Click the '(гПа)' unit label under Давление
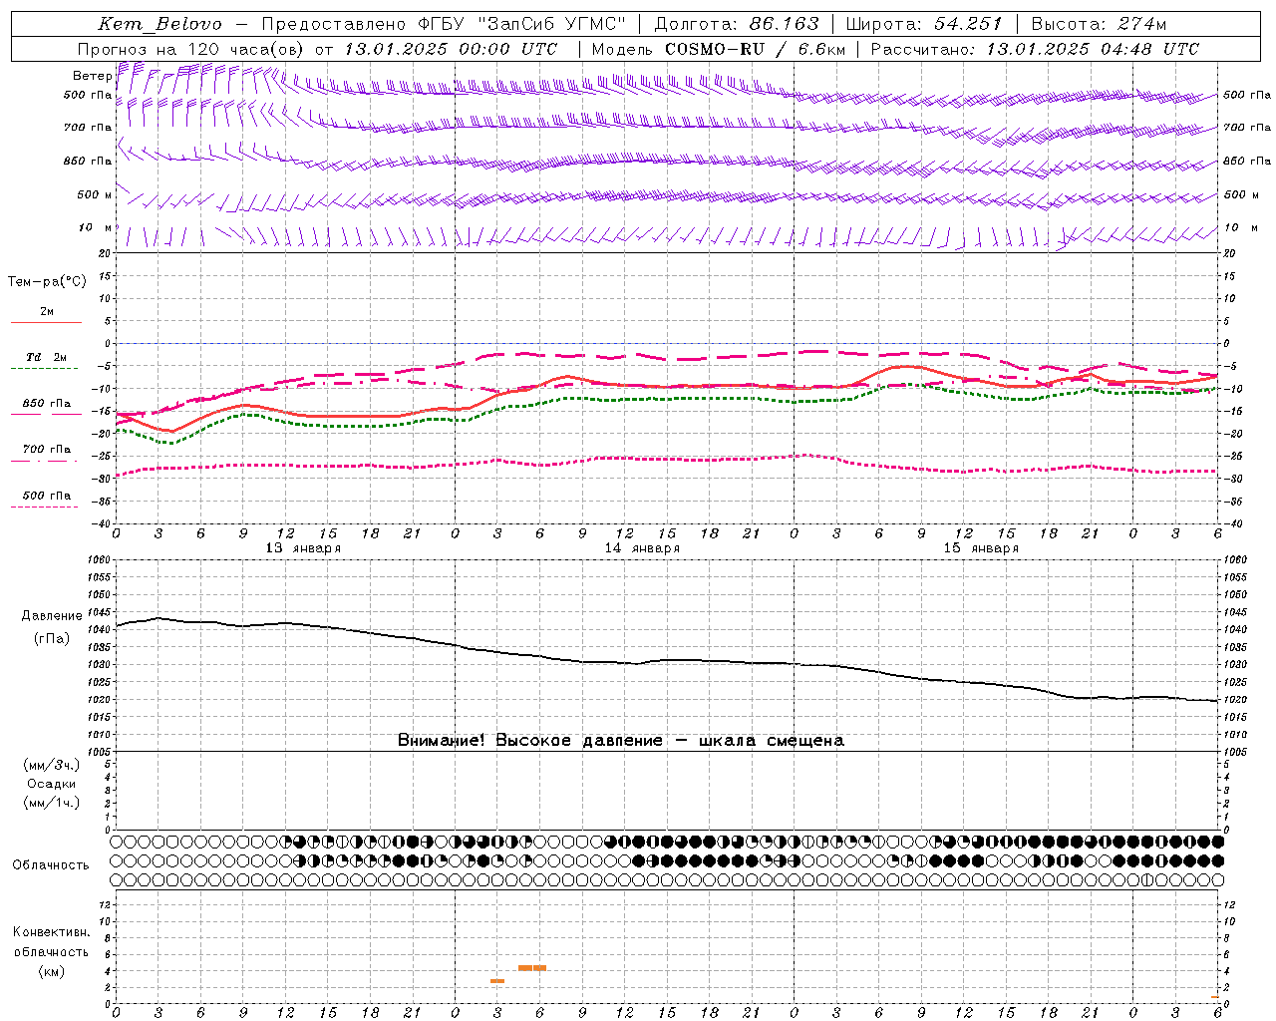The image size is (1276, 1021). tap(52, 639)
